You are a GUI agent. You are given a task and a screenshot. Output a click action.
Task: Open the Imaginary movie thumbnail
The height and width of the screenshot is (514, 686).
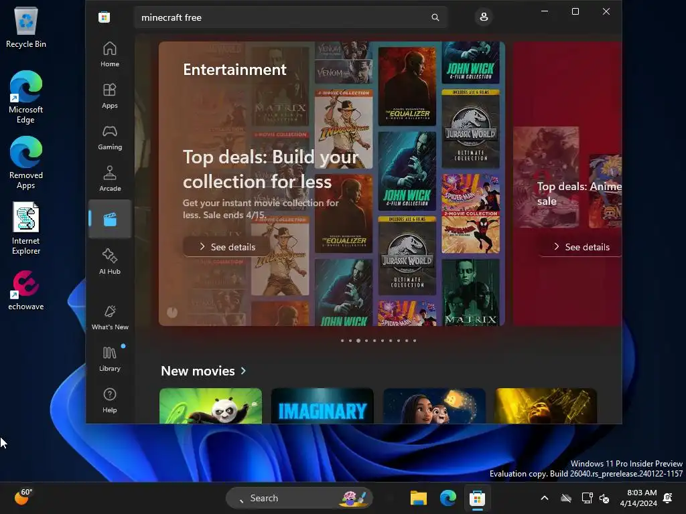coord(322,406)
